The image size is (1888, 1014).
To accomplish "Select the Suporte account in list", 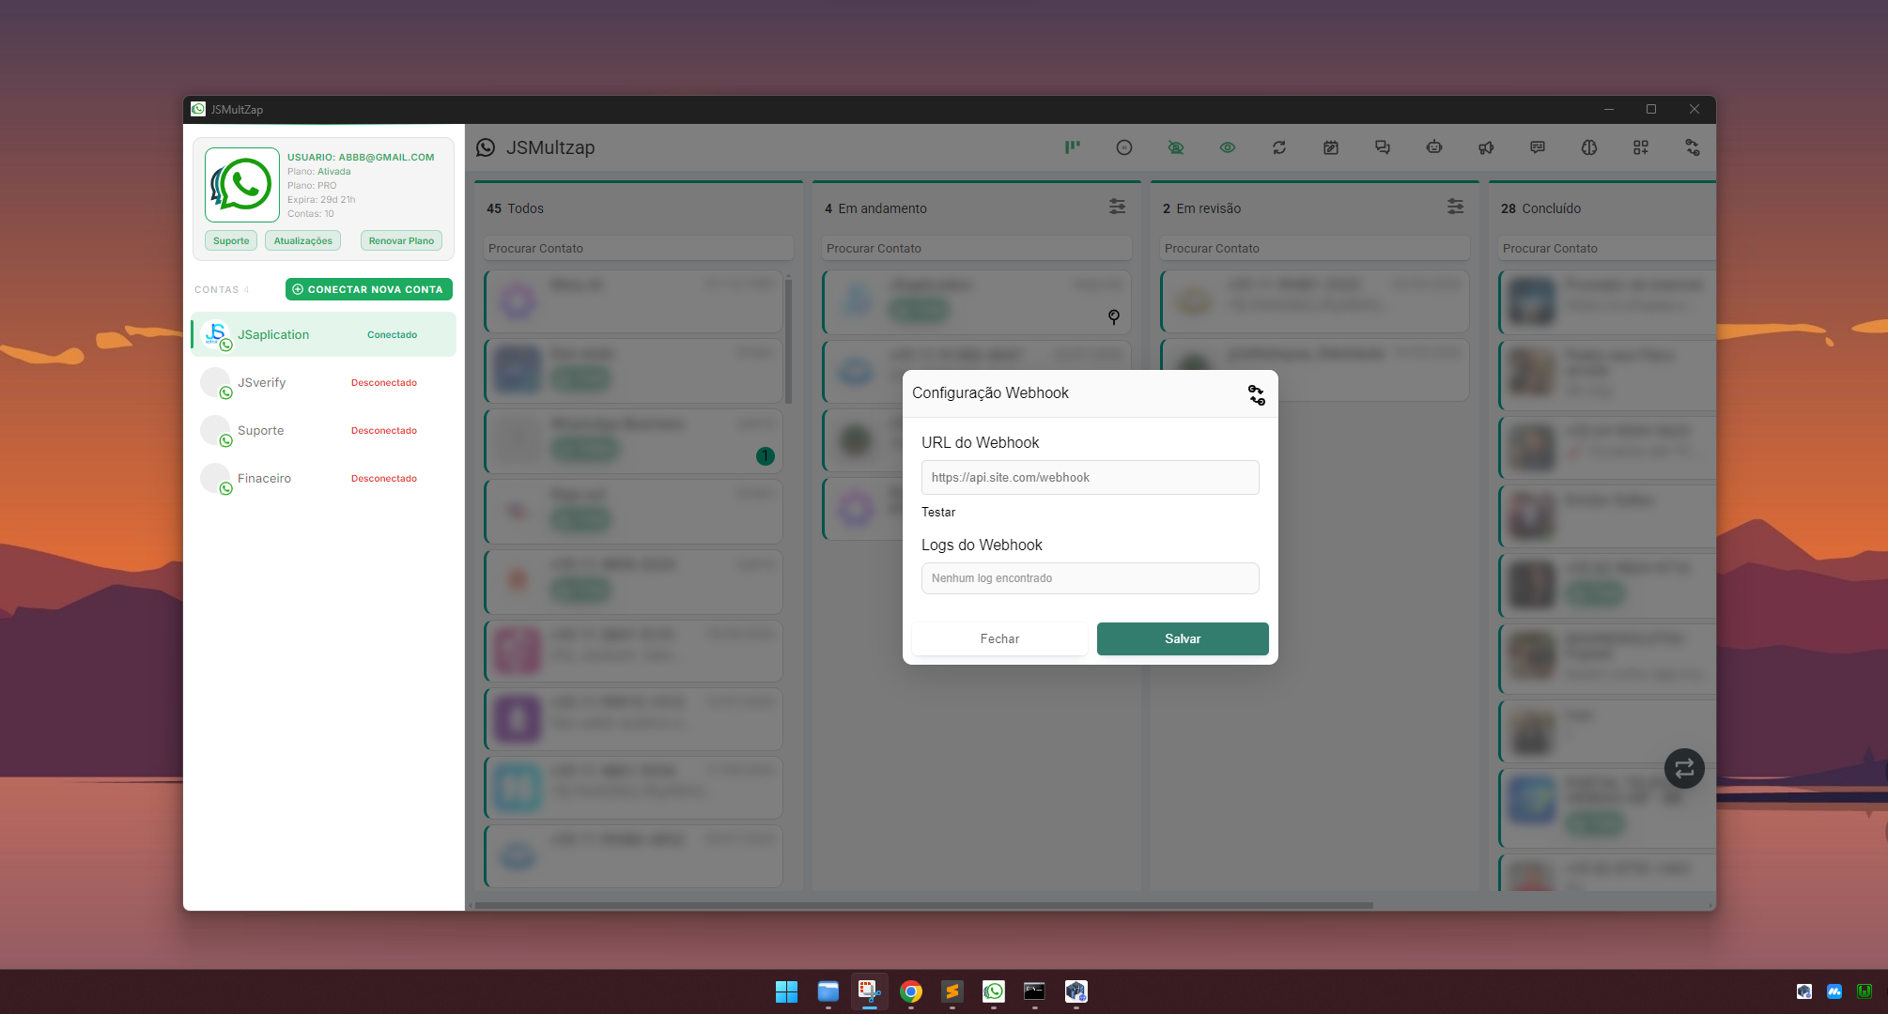I will coord(323,430).
